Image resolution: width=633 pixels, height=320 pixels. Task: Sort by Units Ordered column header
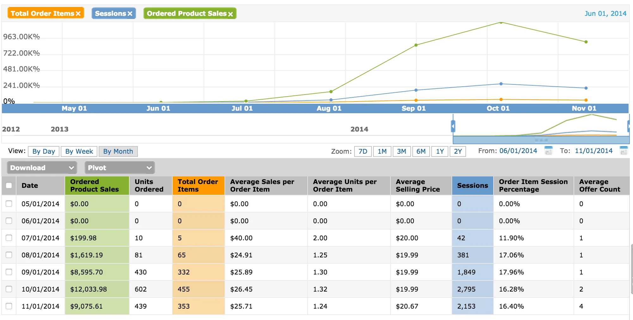[x=149, y=186]
